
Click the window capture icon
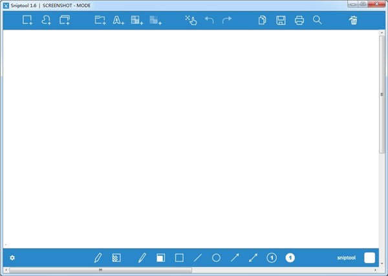pos(65,21)
